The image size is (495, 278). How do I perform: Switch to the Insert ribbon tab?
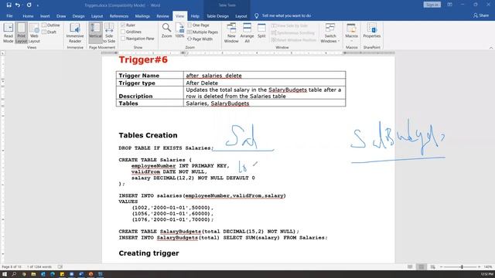[x=45, y=15]
